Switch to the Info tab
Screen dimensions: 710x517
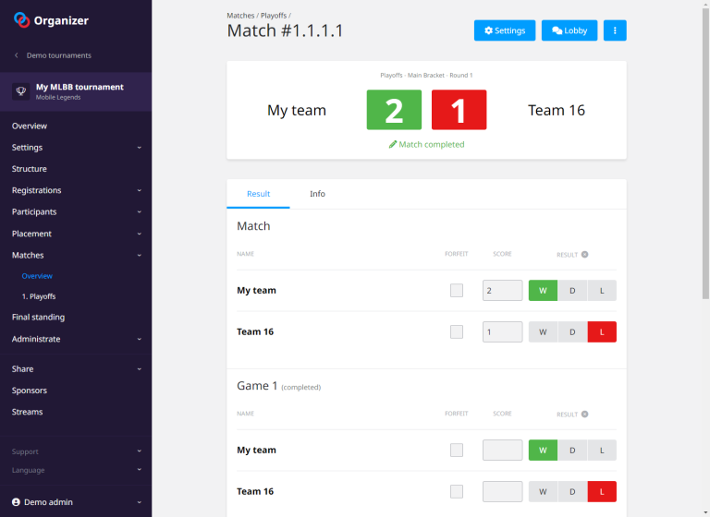[317, 194]
